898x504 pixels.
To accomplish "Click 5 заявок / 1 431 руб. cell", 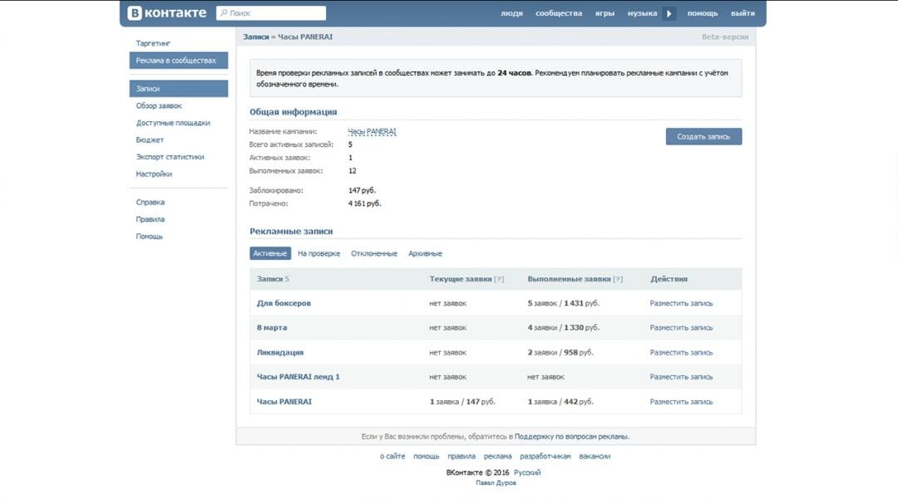I will click(563, 303).
